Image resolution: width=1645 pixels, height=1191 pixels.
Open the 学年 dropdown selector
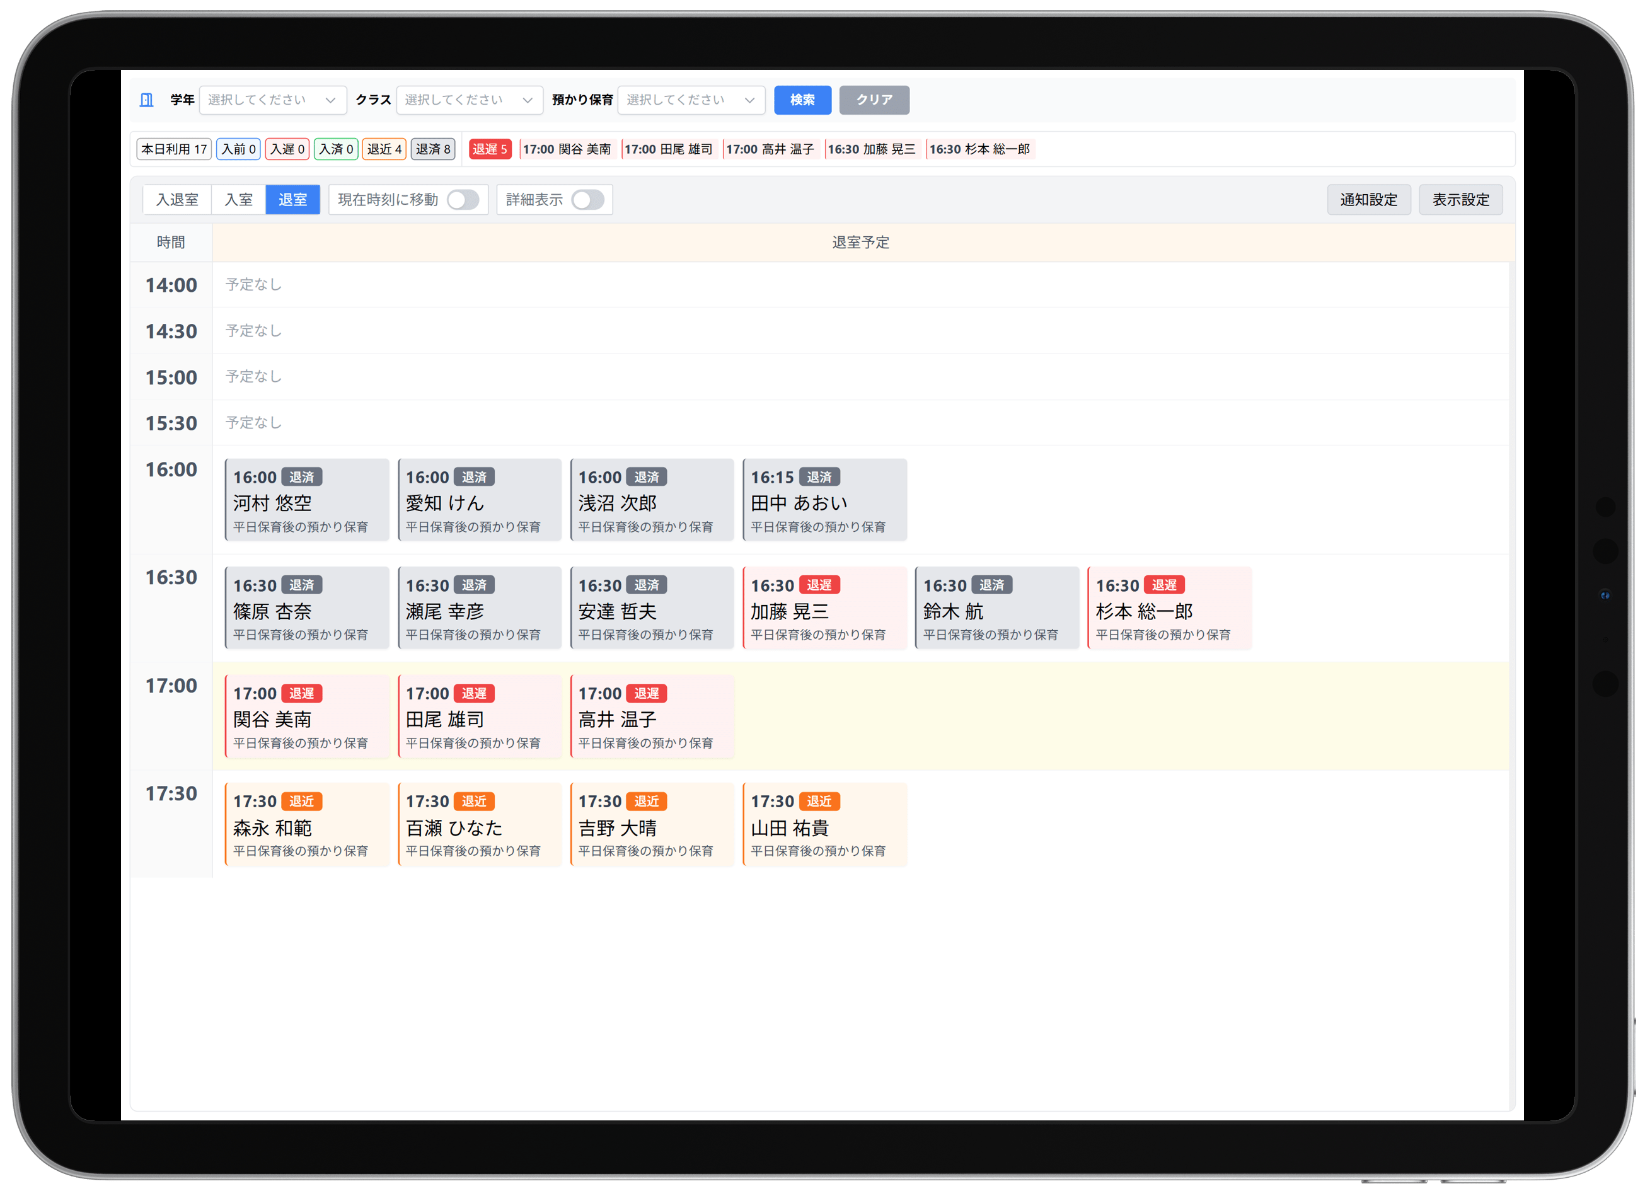(272, 100)
